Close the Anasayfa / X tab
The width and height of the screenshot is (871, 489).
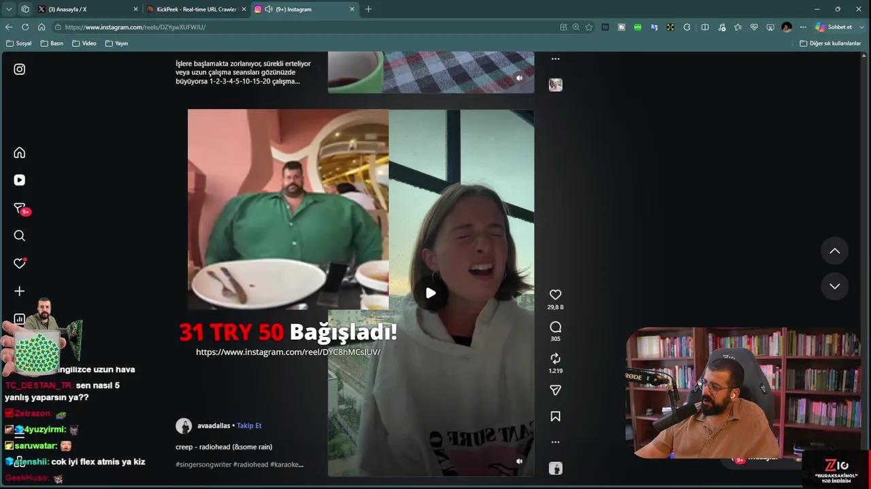[x=135, y=9]
